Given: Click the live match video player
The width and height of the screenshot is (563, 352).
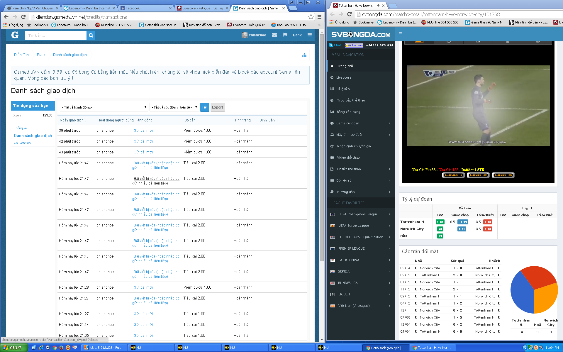Looking at the screenshot, I should coord(478,106).
